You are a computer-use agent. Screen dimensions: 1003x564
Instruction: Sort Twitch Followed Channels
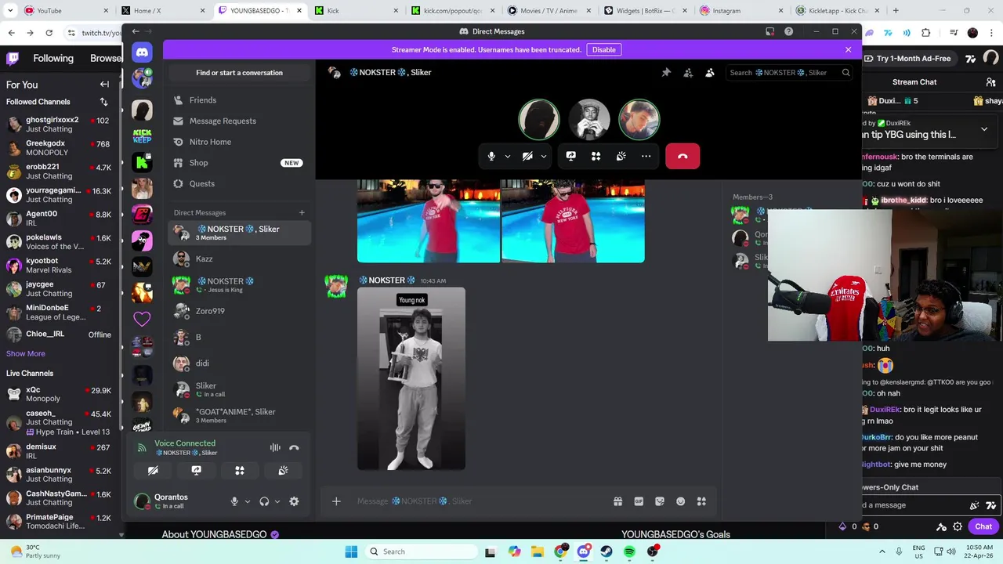pyautogui.click(x=103, y=102)
